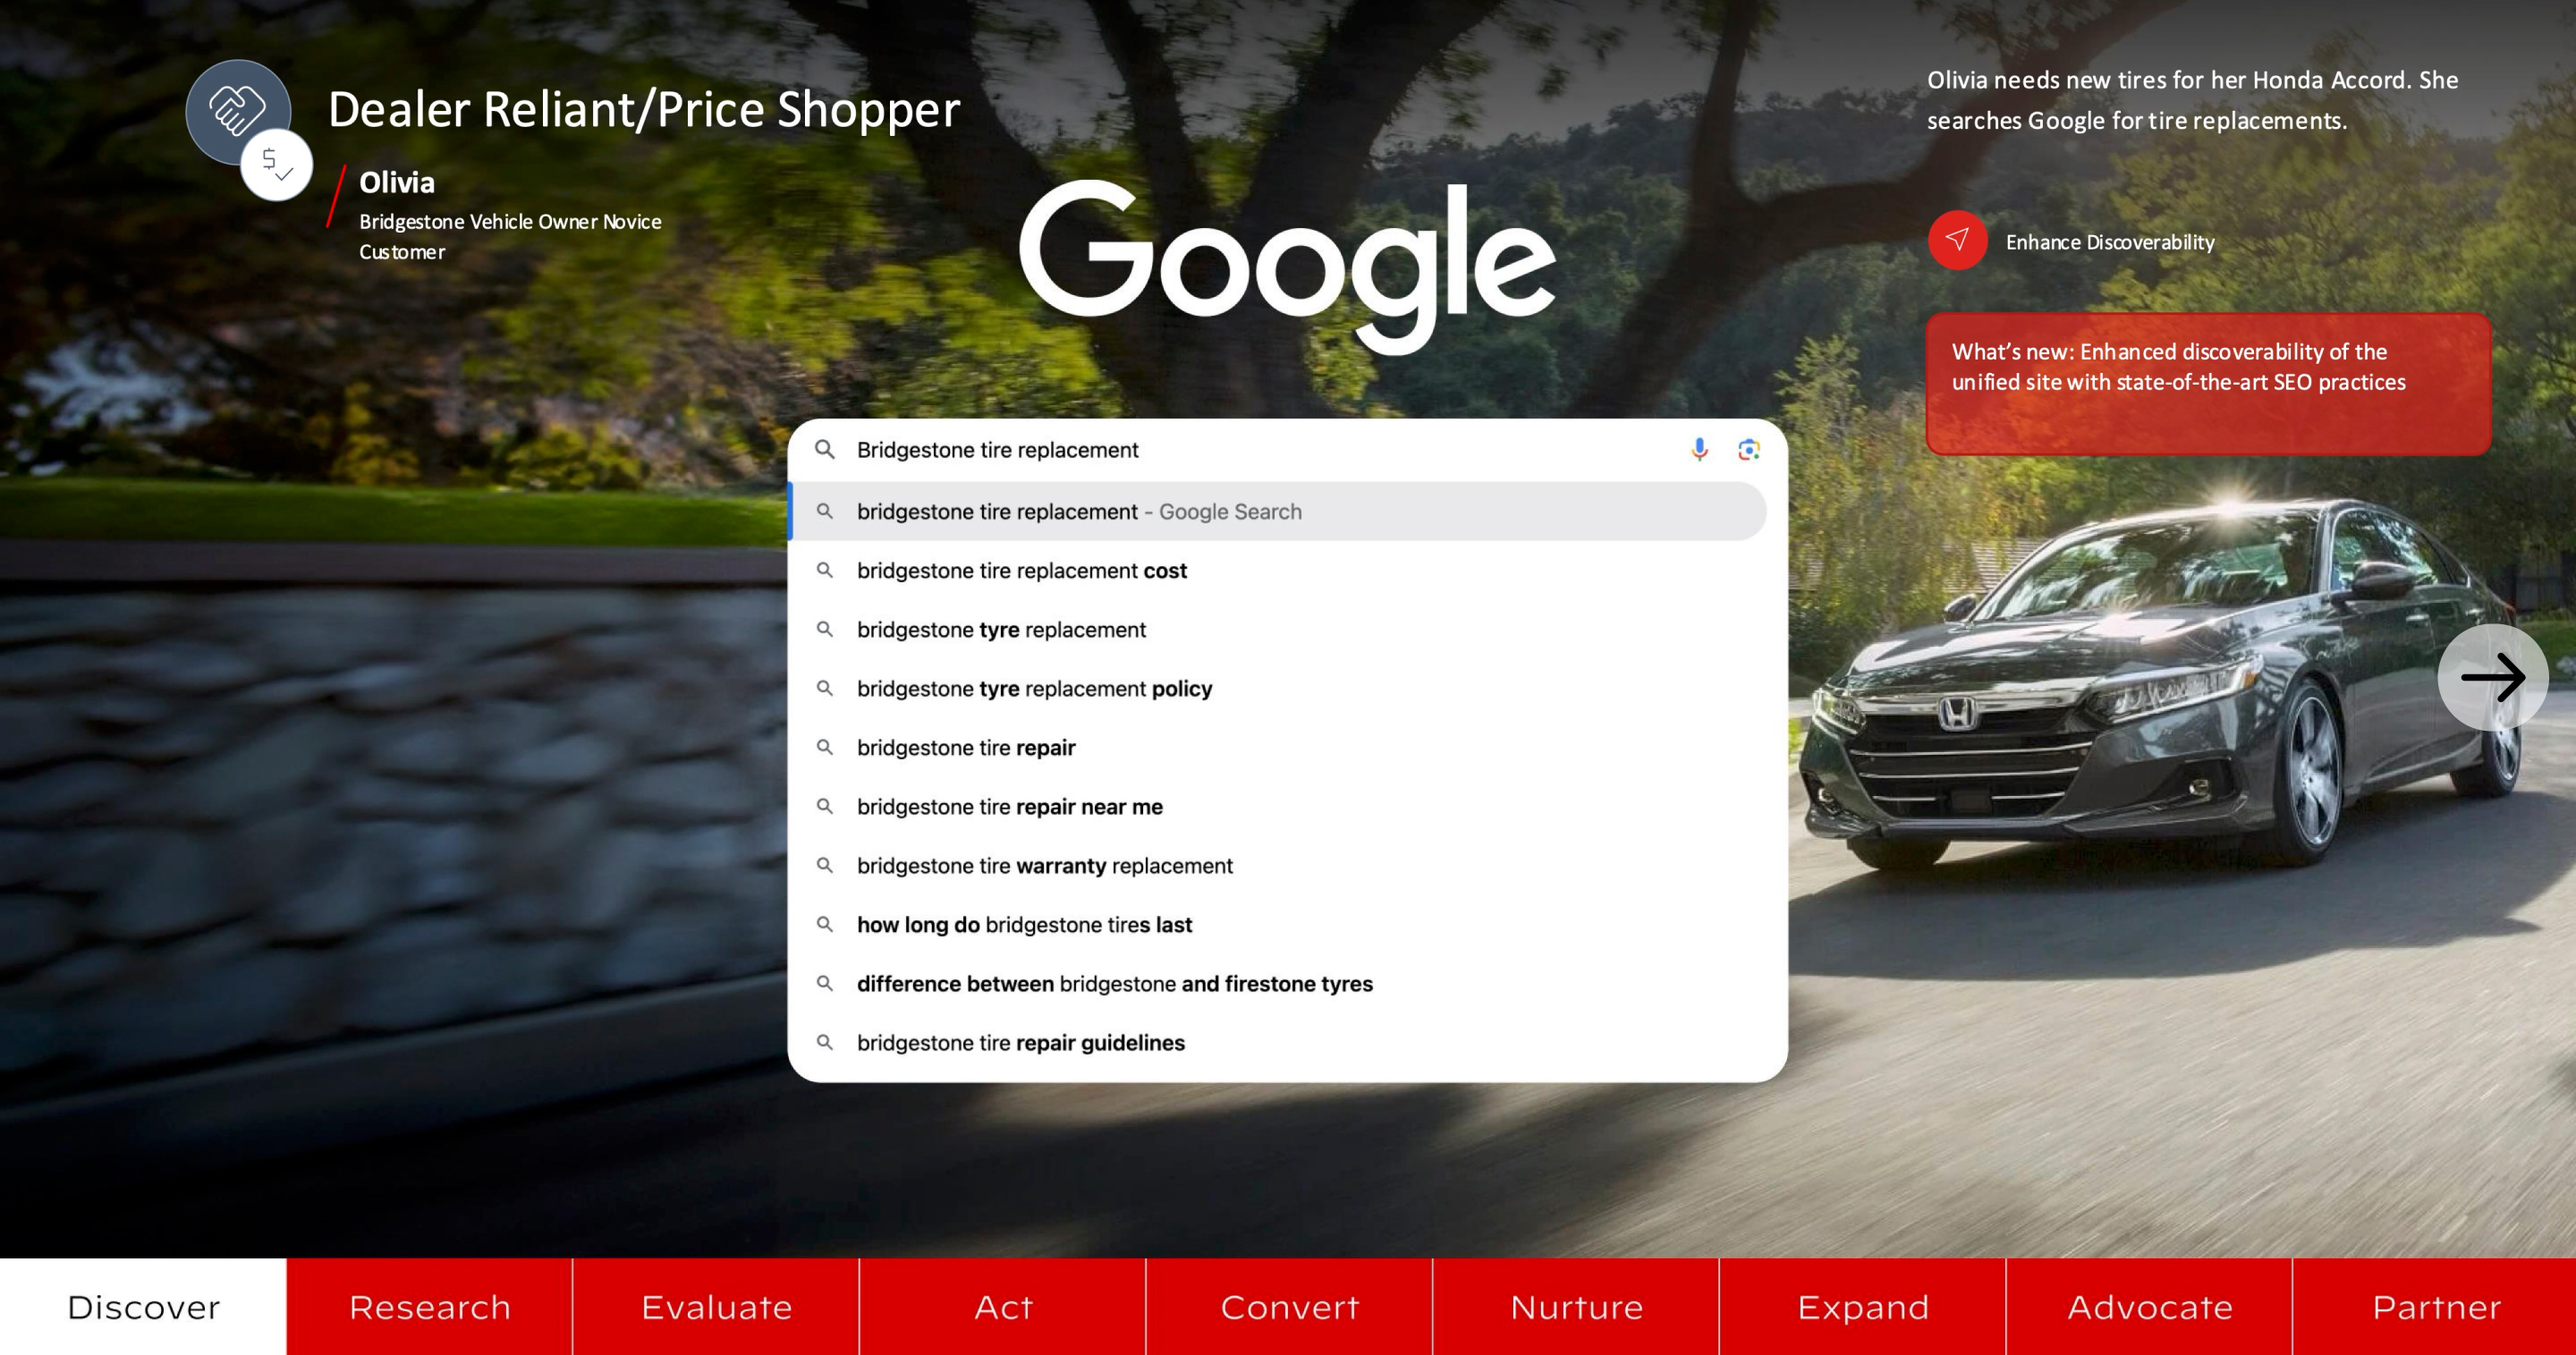Screen dimensions: 2576x1355
Task: Select 'bridgestone tire replacement - Google Search' suggestion
Action: coord(1277,511)
